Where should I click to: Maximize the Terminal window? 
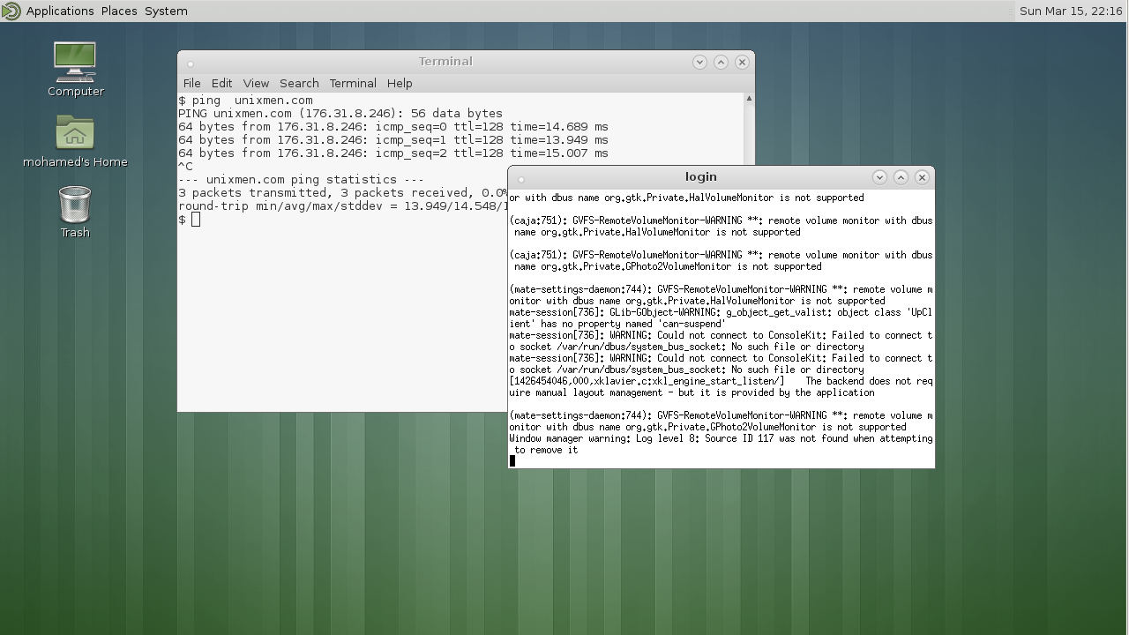click(x=721, y=62)
